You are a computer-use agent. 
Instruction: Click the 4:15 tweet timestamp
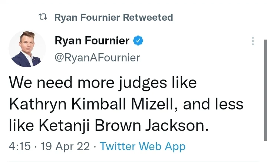(18, 146)
